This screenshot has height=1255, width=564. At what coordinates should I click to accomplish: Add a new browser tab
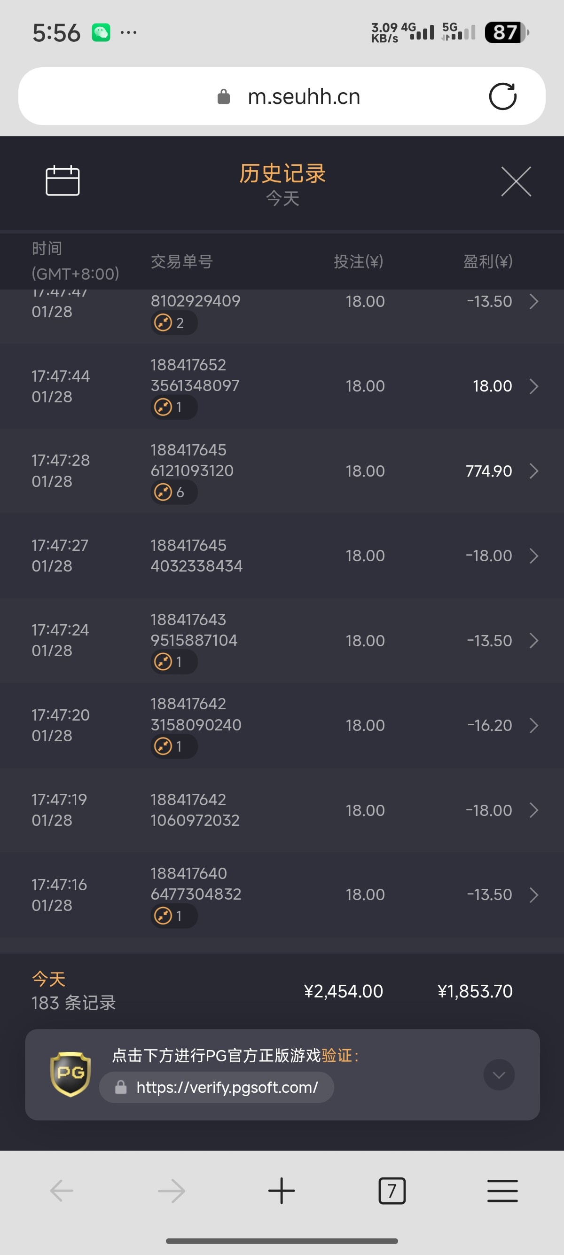282,1191
